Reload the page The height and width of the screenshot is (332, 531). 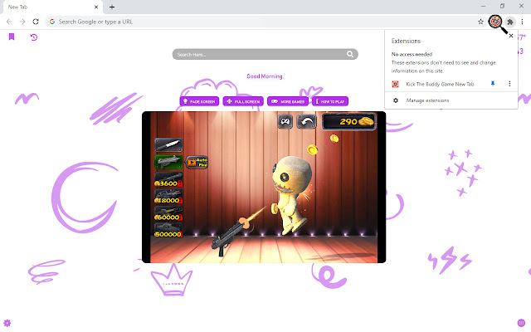tap(36, 22)
